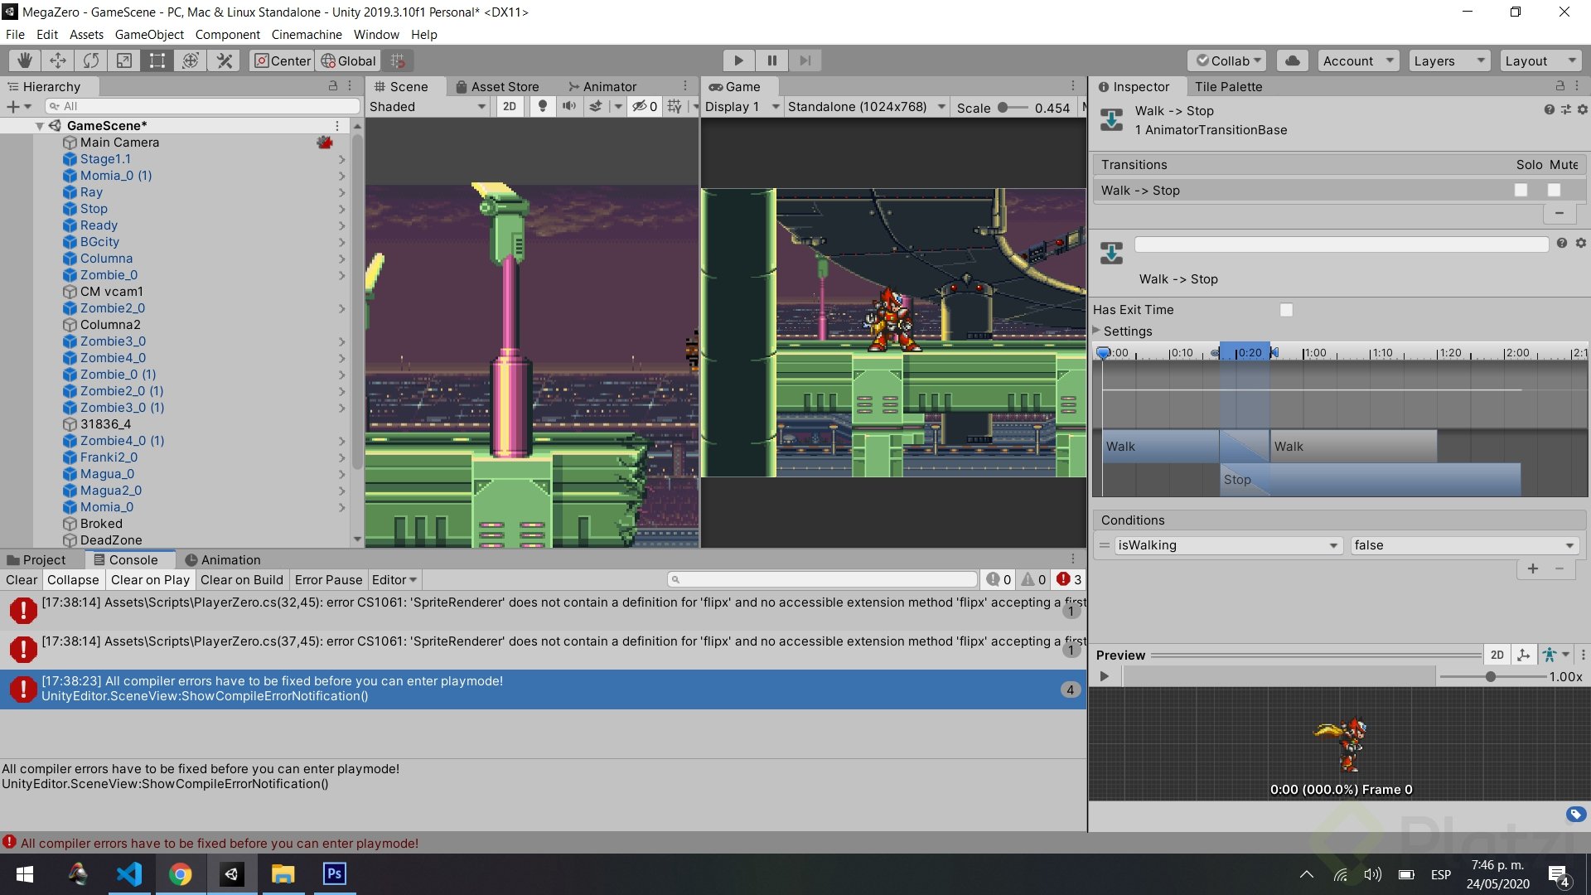Select the Hand tool in toolbar
The width and height of the screenshot is (1591, 895).
point(25,60)
